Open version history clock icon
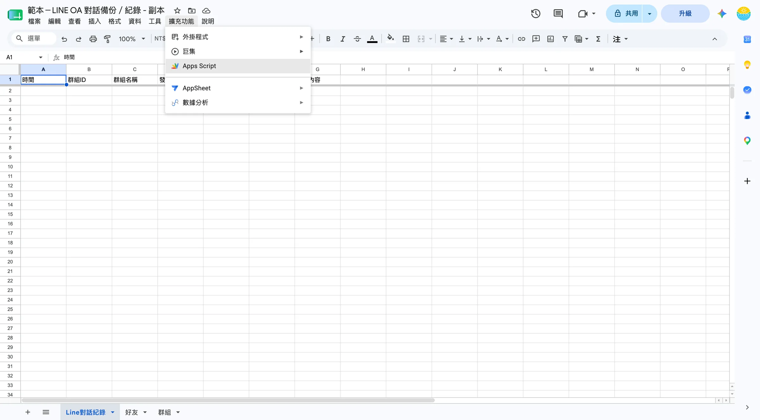The height and width of the screenshot is (420, 760). [x=535, y=14]
